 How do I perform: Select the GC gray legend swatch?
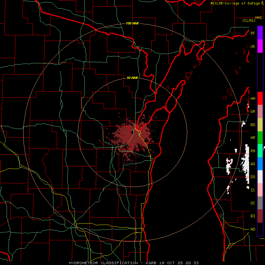(x=260, y=203)
